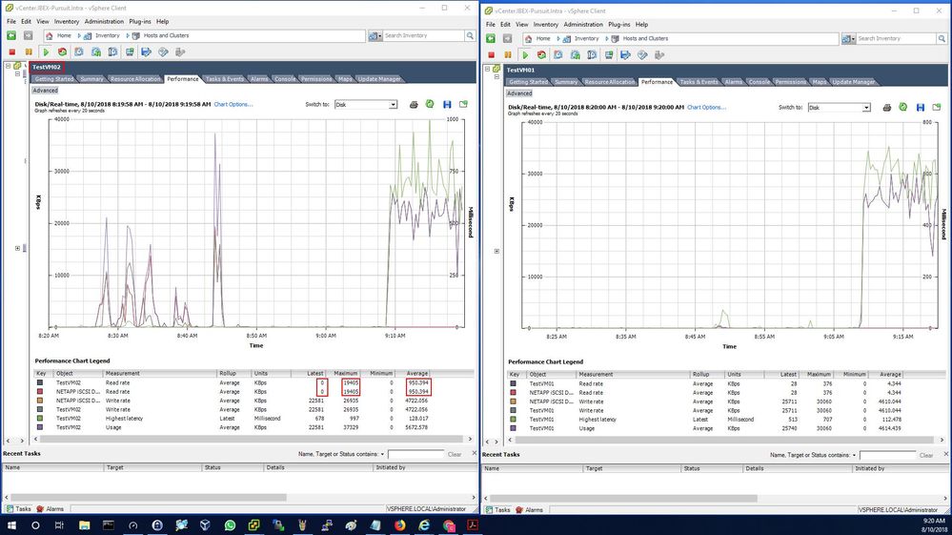This screenshot has width=952, height=535.
Task: Open Snapshot Manager icon in TestVM02 window
Action: (113, 52)
